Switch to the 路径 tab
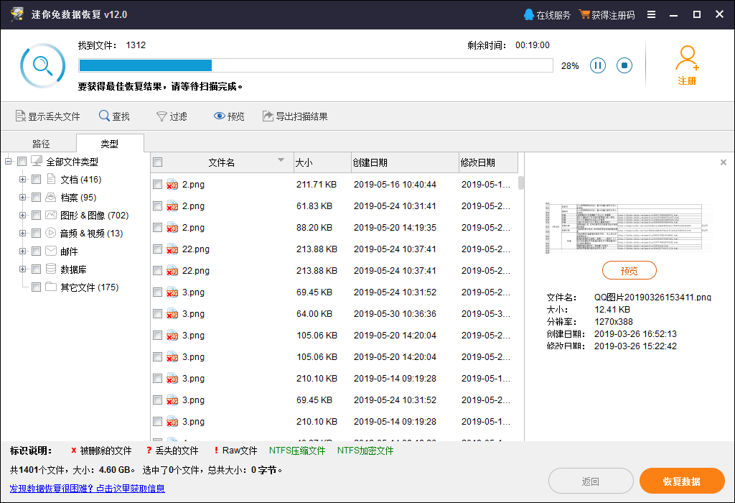 [x=41, y=144]
